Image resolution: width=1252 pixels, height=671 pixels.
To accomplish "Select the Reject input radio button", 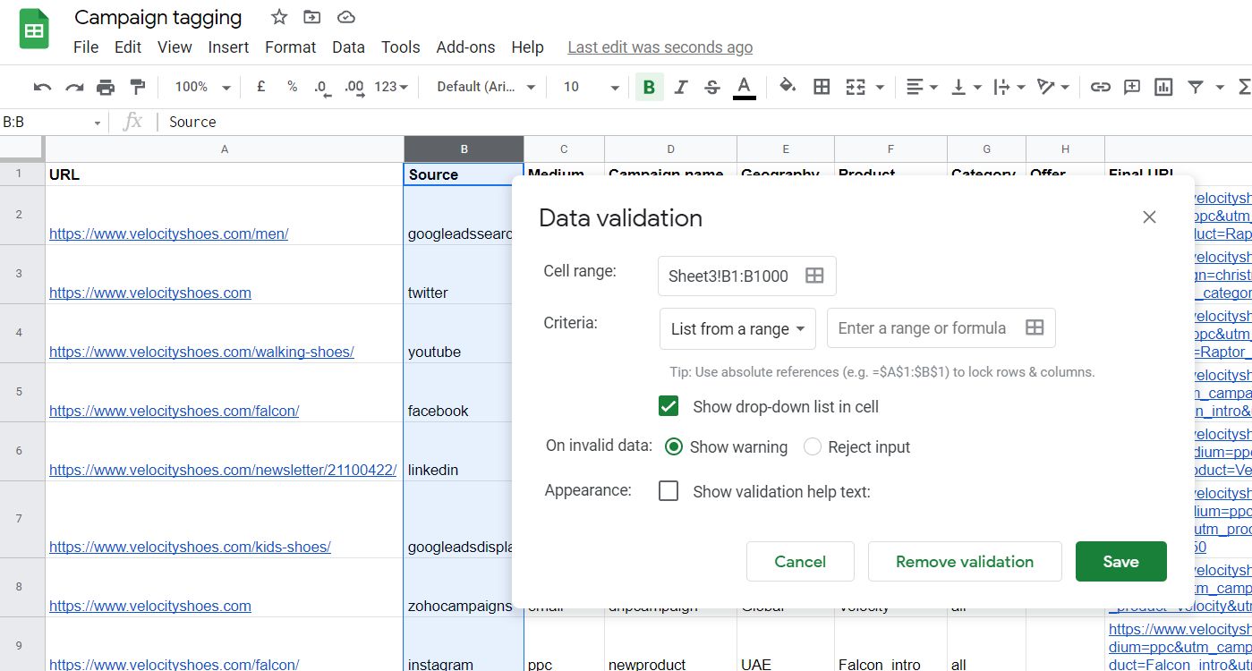I will pos(812,446).
